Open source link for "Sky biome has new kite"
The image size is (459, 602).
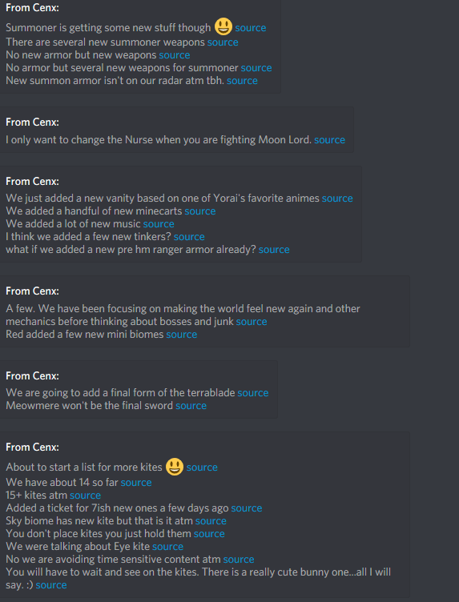click(x=211, y=521)
